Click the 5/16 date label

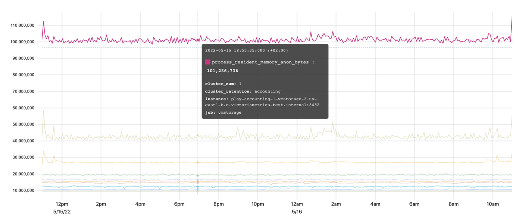tap(297, 211)
